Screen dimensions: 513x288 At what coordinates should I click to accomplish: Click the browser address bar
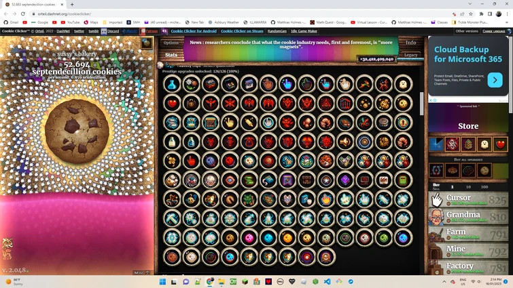pos(241,14)
